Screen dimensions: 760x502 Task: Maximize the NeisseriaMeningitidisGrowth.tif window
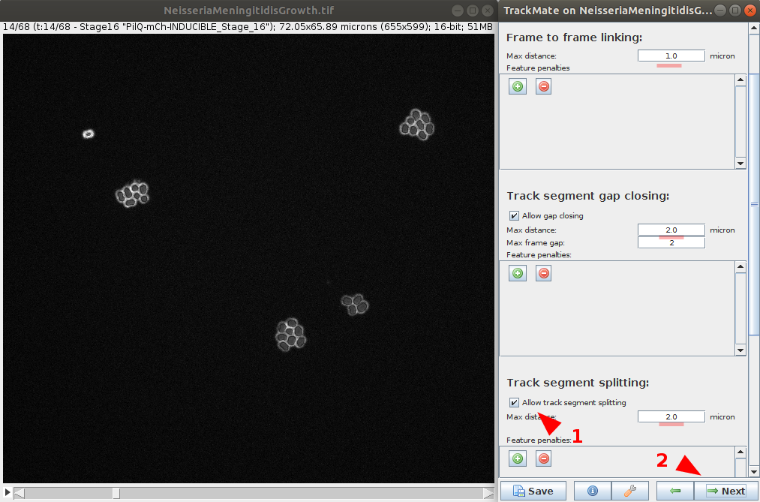(x=473, y=11)
